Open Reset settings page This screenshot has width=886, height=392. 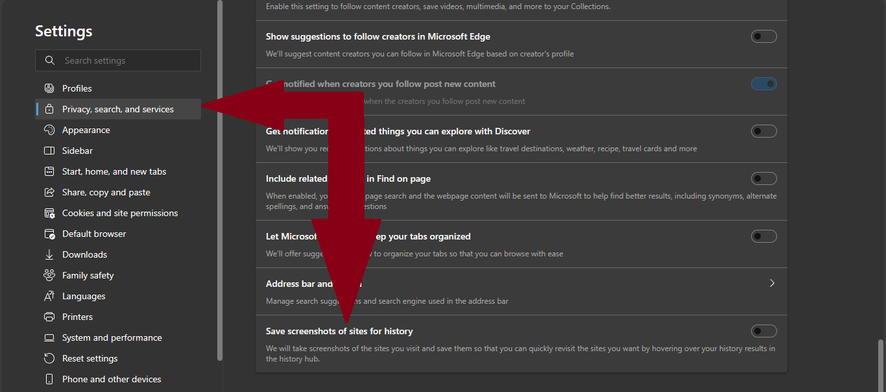click(x=118, y=358)
